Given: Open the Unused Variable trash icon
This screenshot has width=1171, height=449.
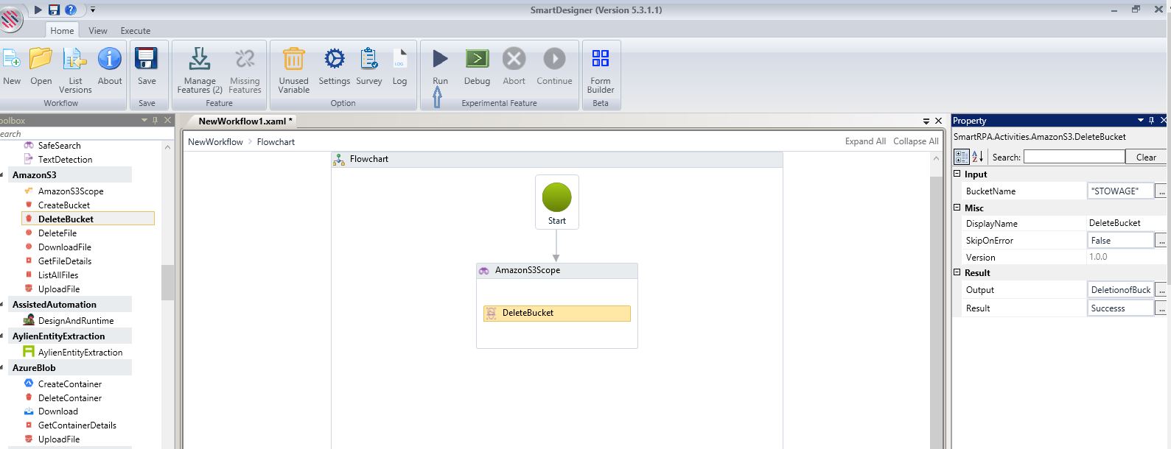Looking at the screenshot, I should [x=293, y=59].
